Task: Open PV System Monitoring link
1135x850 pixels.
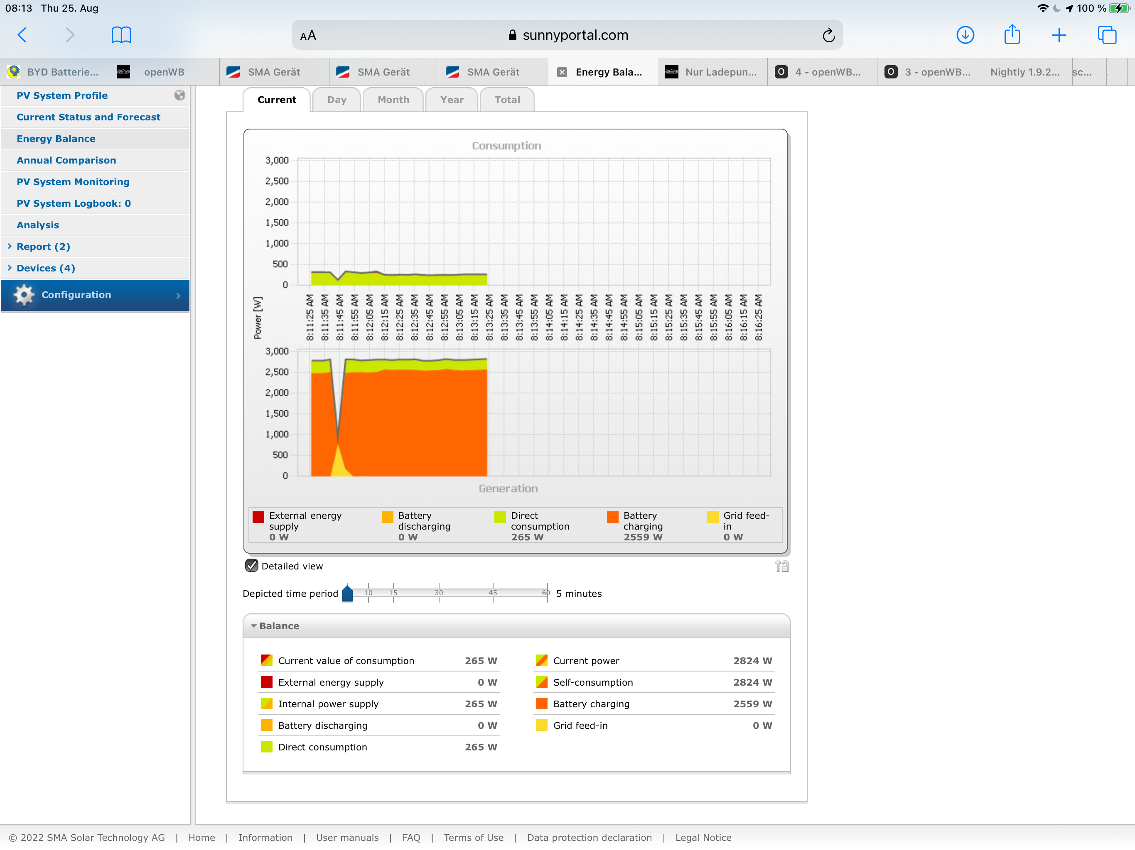Action: 73,182
